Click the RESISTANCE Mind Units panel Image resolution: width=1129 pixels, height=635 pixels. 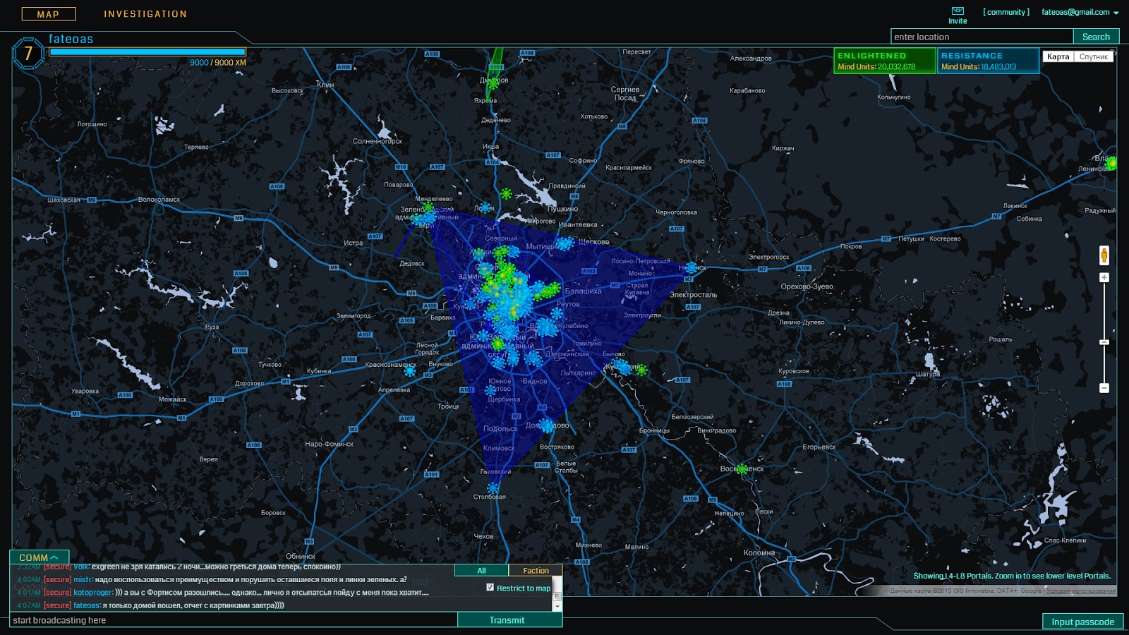point(988,61)
